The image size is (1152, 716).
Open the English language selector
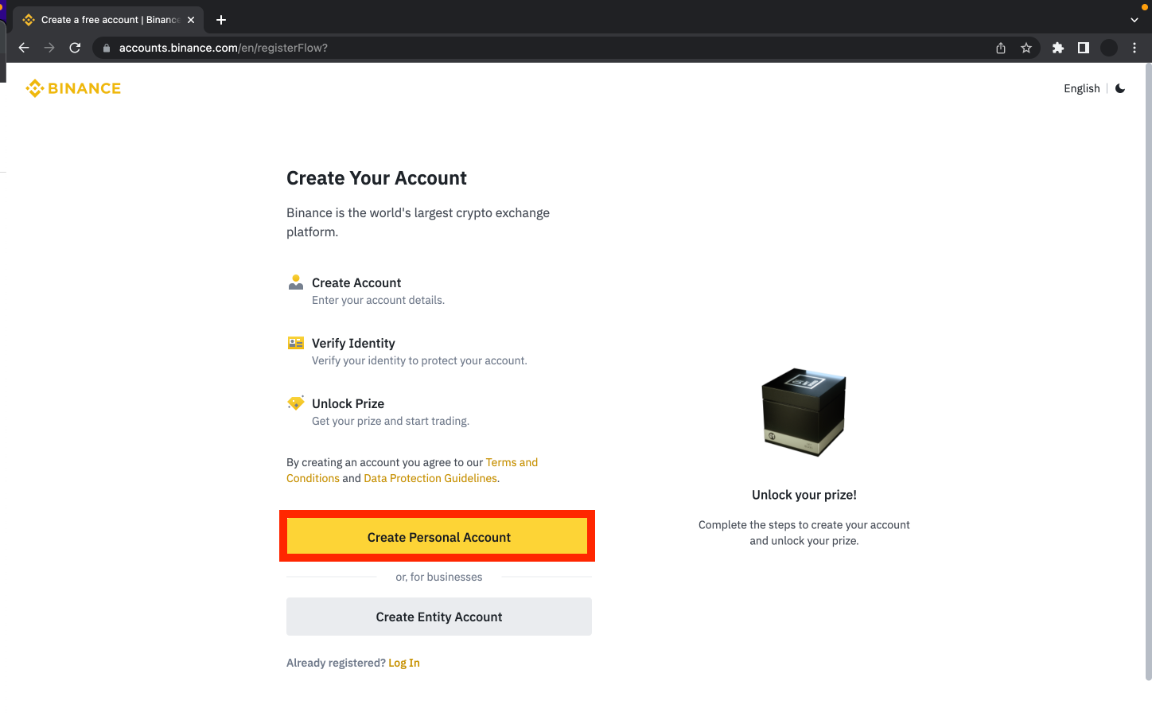pos(1081,88)
